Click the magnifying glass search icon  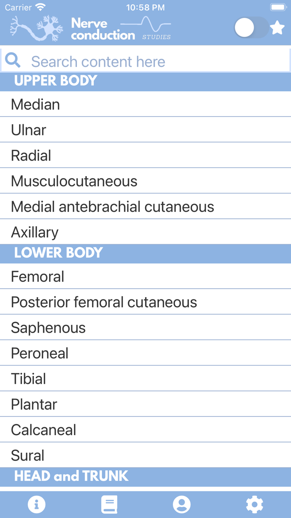point(12,60)
